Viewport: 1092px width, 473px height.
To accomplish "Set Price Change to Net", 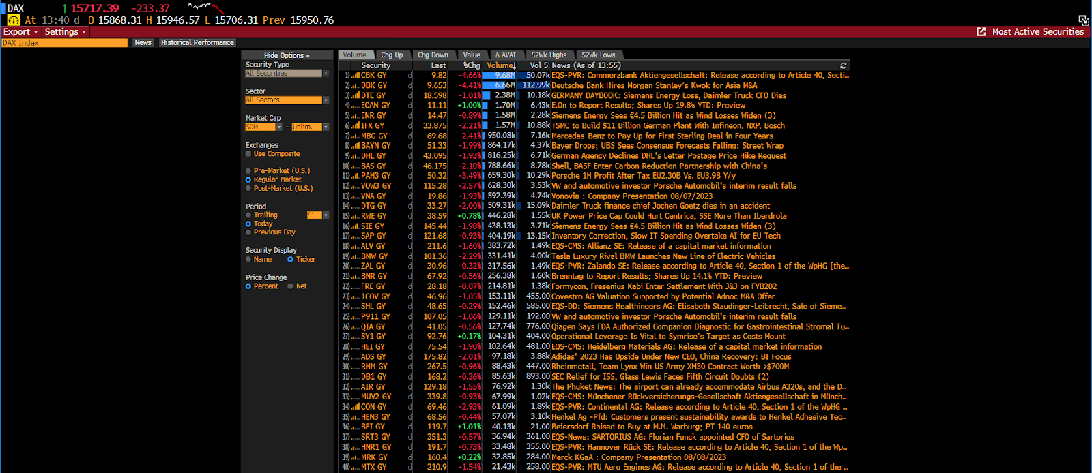I will coord(290,286).
